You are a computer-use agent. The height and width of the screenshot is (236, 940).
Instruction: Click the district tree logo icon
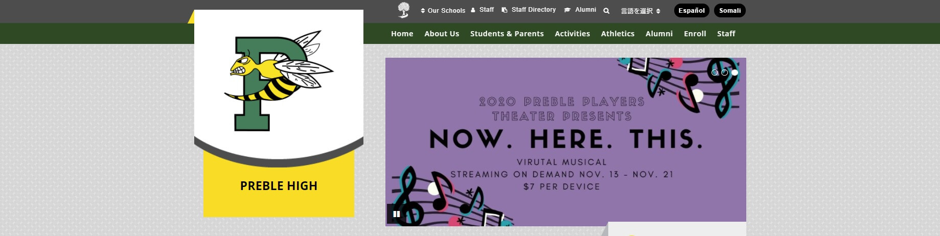pyautogui.click(x=404, y=10)
